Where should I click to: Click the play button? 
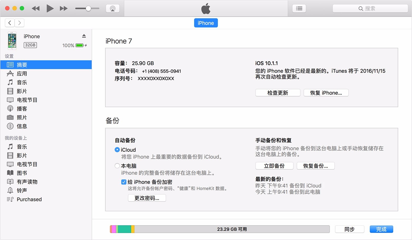50,8
